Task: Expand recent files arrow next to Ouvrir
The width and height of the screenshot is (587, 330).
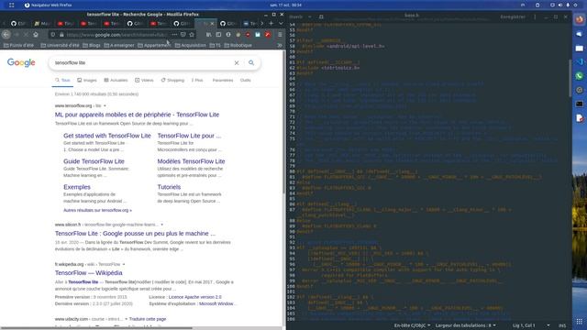Action: 310,16
